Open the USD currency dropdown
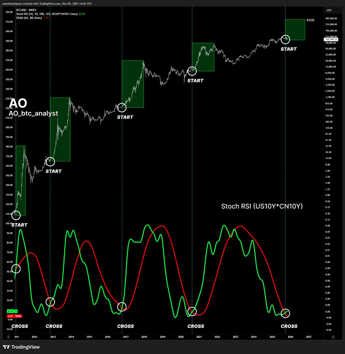The width and height of the screenshot is (345, 354). click(333, 10)
